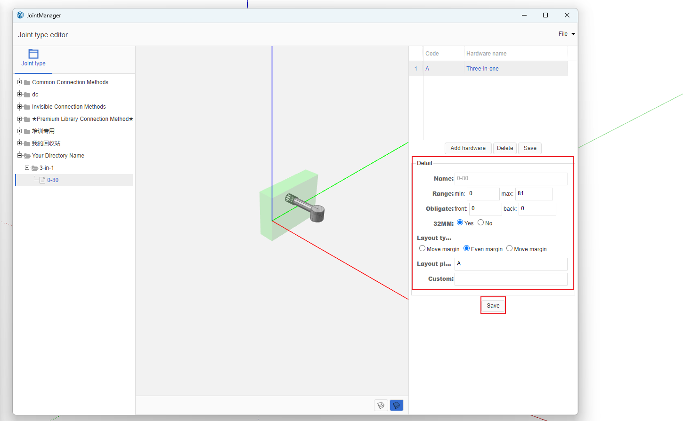
Task: Click the Common Connection Methods folder icon
Action: pyautogui.click(x=27, y=83)
